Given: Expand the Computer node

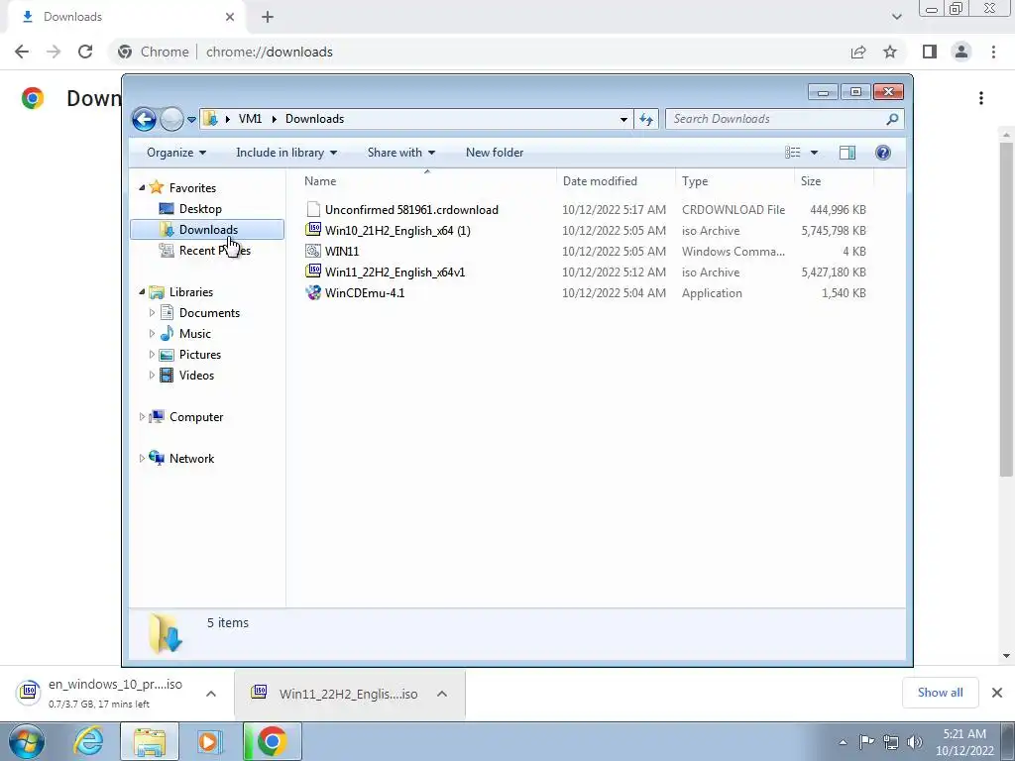Looking at the screenshot, I should (x=142, y=417).
